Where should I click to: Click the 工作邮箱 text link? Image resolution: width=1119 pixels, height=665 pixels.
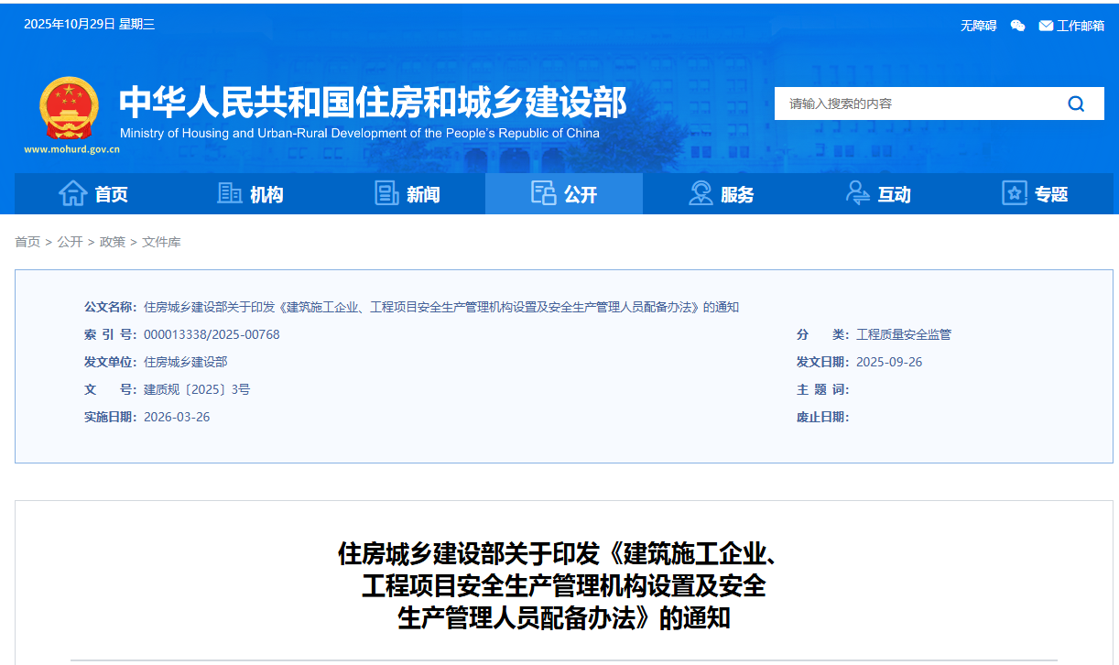click(x=1081, y=26)
